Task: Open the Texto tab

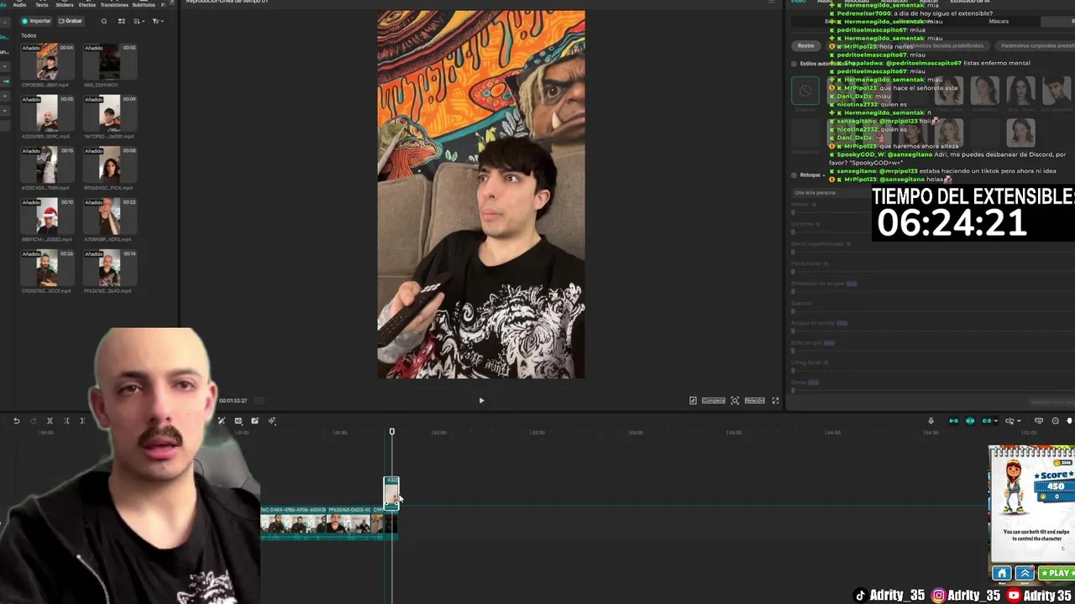Action: tap(41, 5)
